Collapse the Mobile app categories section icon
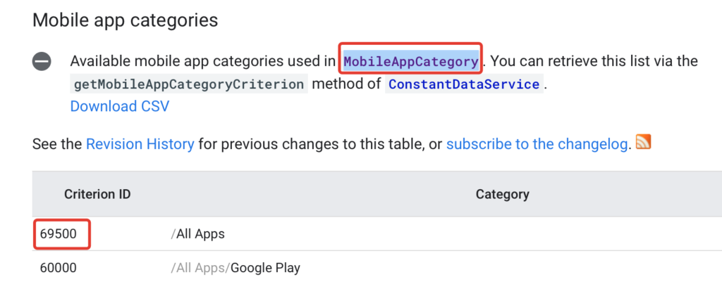The height and width of the screenshot is (284, 722). 42,61
